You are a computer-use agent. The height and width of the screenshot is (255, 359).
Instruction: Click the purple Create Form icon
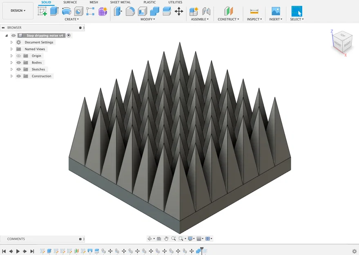103,11
